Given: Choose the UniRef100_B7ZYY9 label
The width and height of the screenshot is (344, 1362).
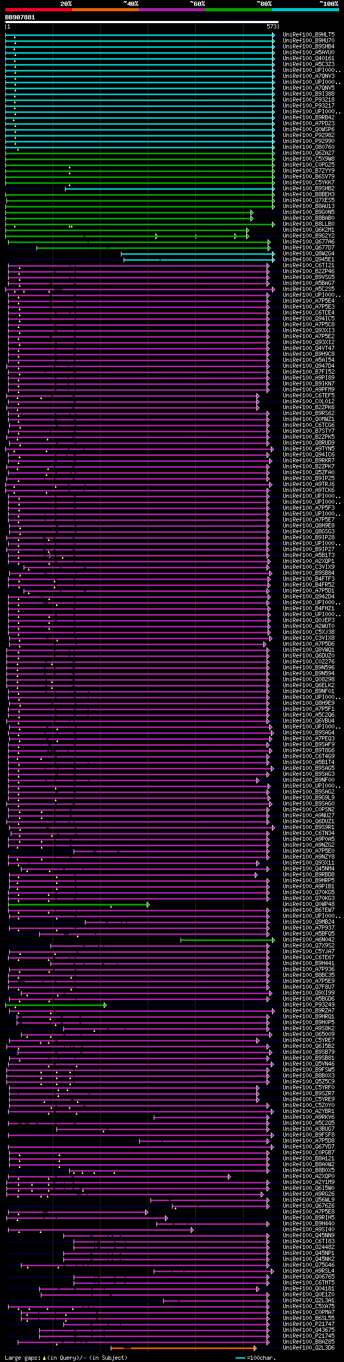Looking at the screenshot, I should 309,171.
